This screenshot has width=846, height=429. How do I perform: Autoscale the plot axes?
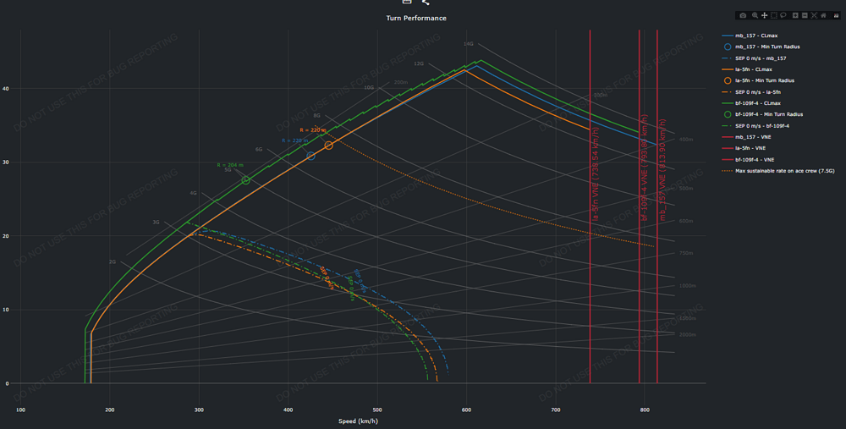(x=814, y=15)
